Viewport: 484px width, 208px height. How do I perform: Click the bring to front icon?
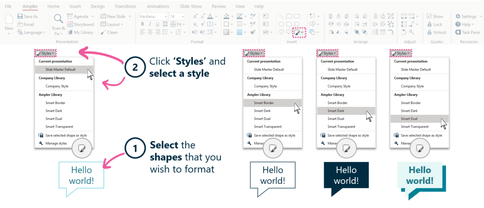point(357,32)
